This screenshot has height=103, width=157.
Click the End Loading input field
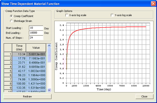coord(36,33)
